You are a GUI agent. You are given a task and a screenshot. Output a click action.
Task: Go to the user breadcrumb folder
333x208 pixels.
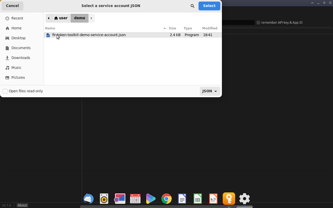61,18
